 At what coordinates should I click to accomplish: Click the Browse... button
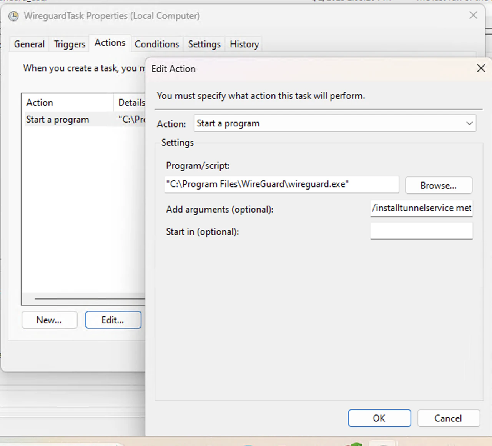(x=439, y=185)
